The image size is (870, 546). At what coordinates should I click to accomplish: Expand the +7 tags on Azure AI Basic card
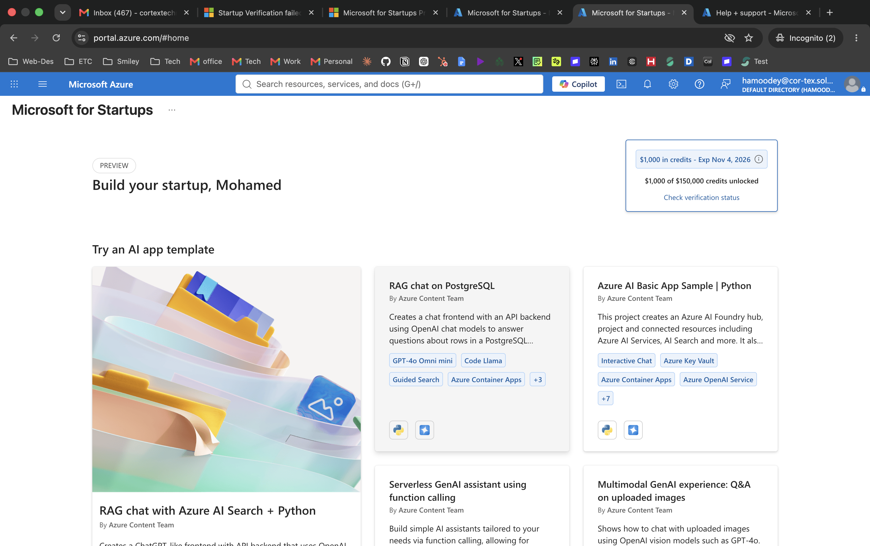tap(605, 398)
